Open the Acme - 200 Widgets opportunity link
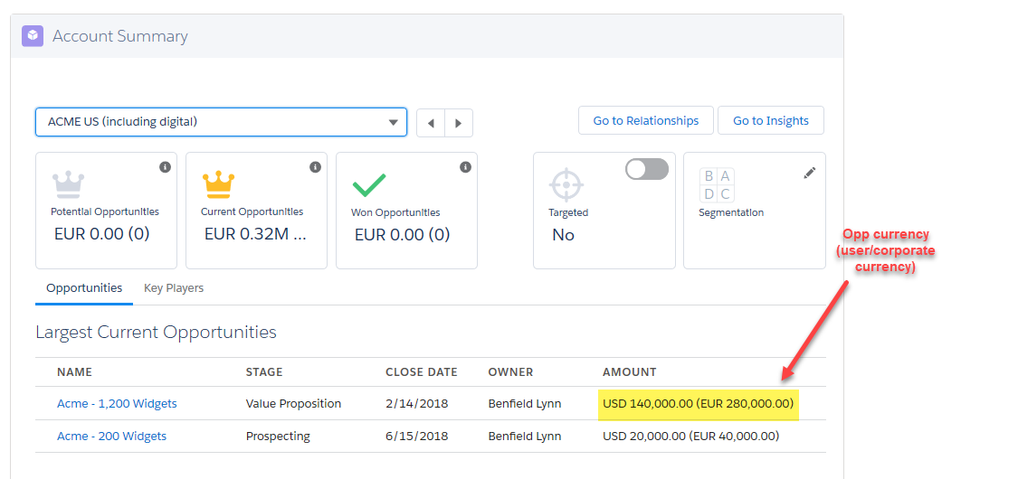 click(x=111, y=437)
